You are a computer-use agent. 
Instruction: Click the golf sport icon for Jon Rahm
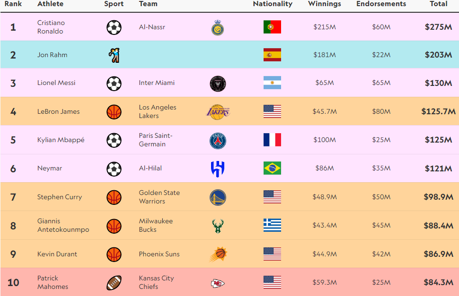(x=114, y=55)
